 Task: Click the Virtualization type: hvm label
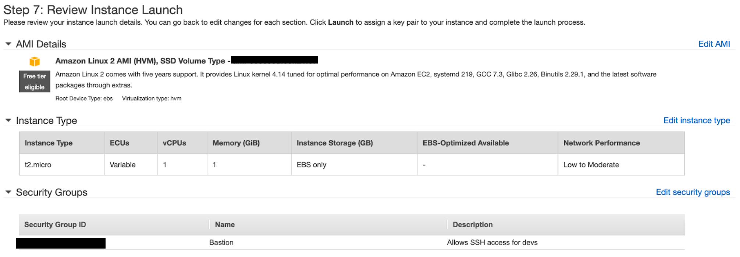pos(151,98)
